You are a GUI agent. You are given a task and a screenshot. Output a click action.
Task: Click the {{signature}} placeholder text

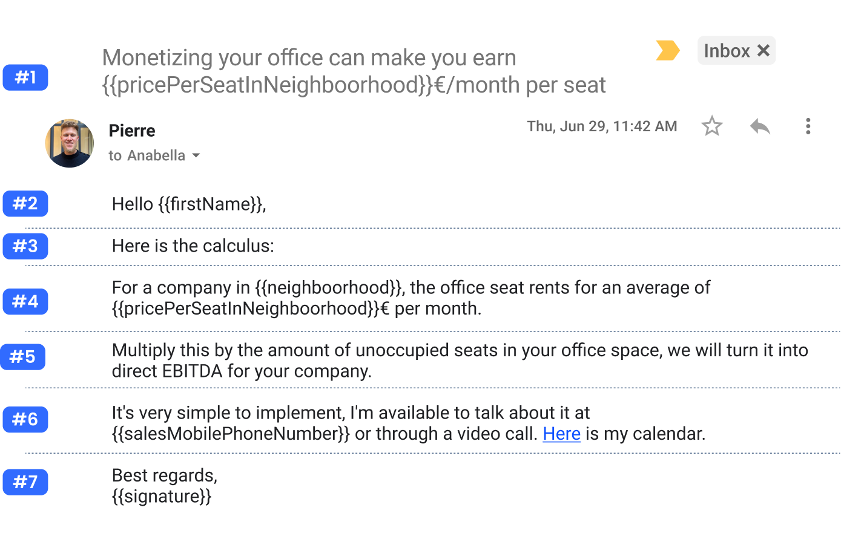point(162,497)
